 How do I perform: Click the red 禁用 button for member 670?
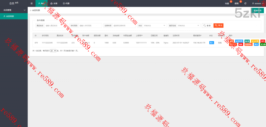(263, 41)
